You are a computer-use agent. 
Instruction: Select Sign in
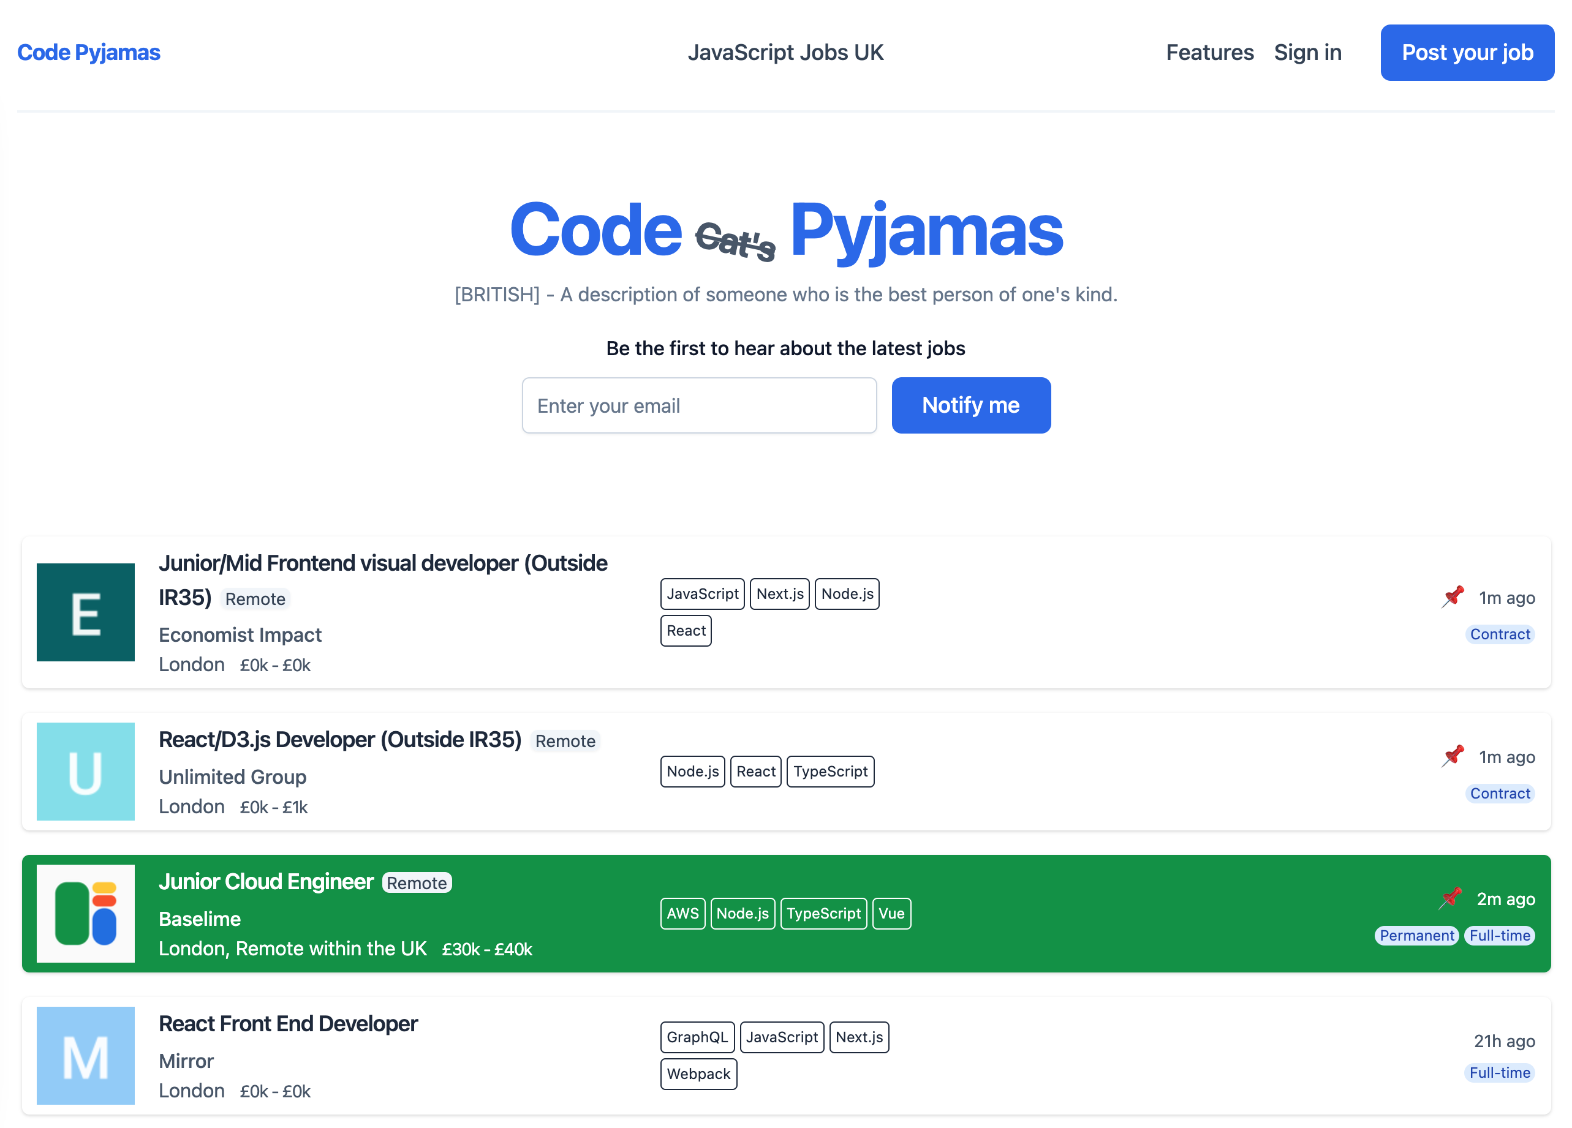click(x=1307, y=52)
